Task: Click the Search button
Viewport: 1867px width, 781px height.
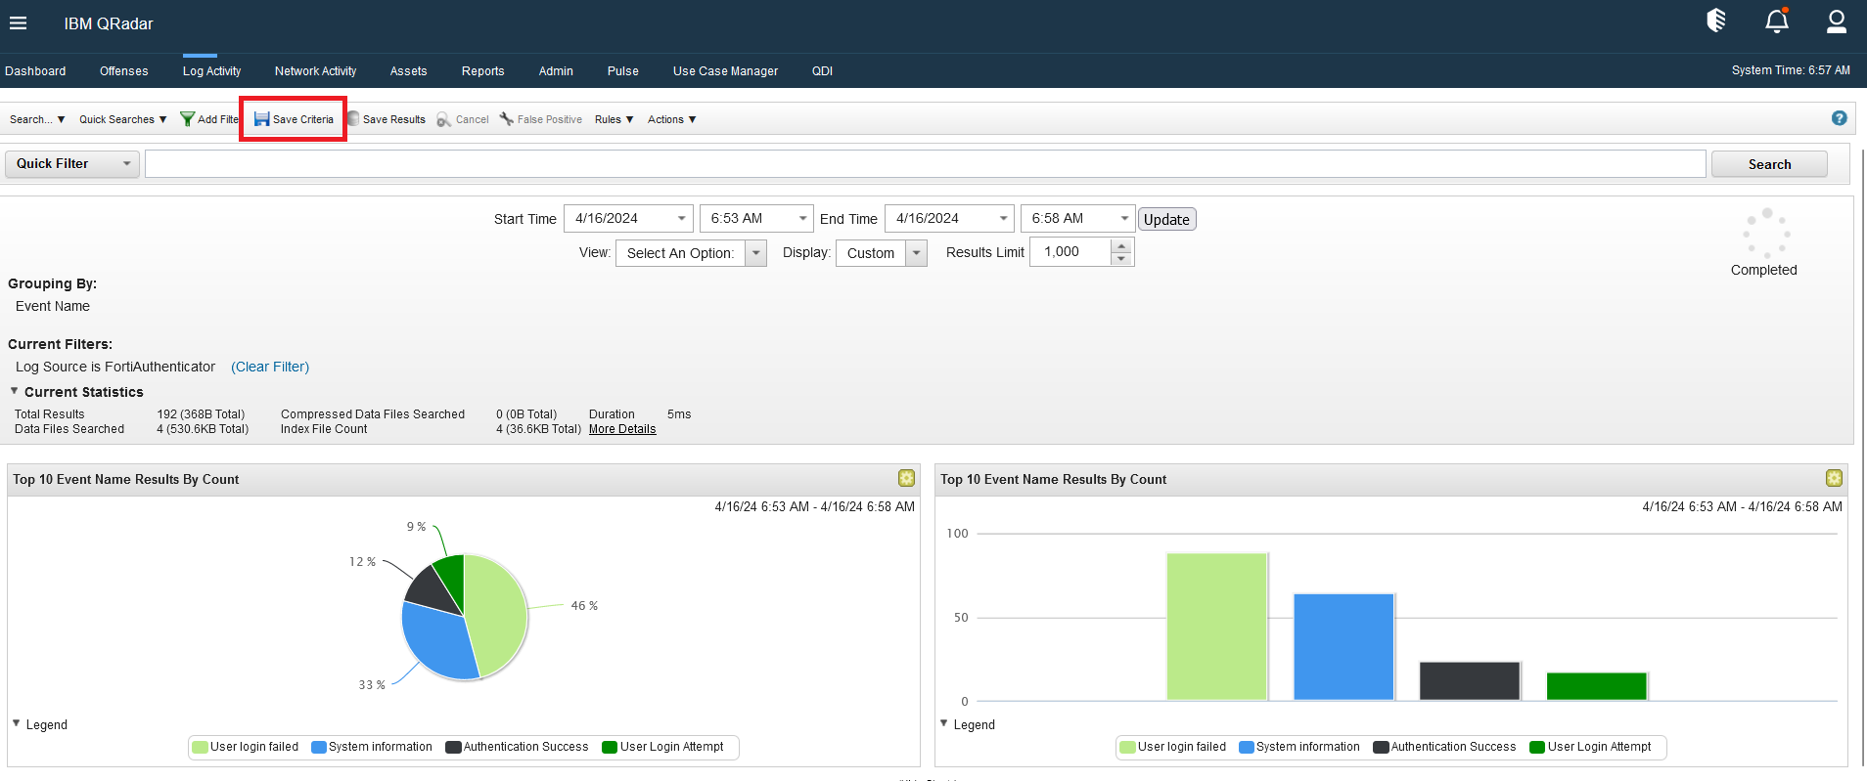Action: [x=1769, y=164]
